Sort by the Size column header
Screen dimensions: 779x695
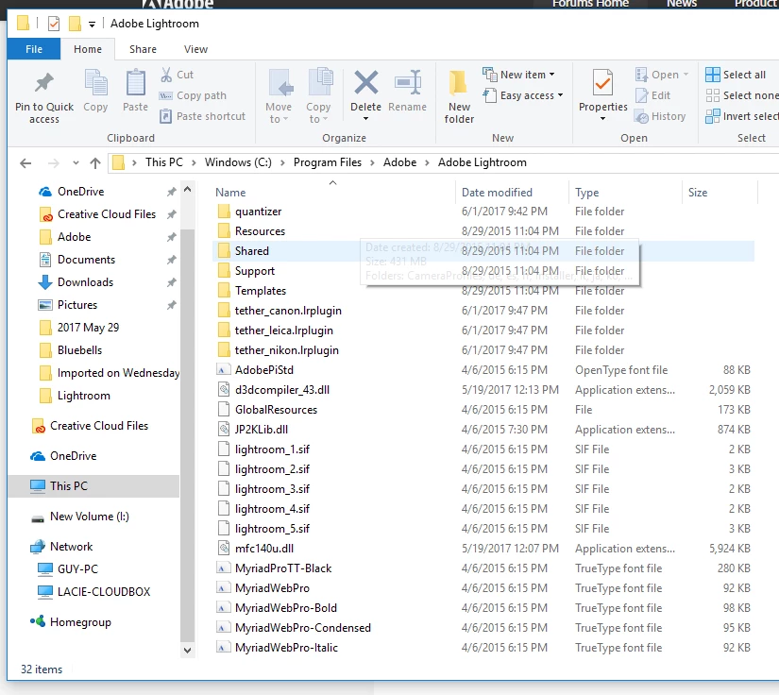[698, 193]
